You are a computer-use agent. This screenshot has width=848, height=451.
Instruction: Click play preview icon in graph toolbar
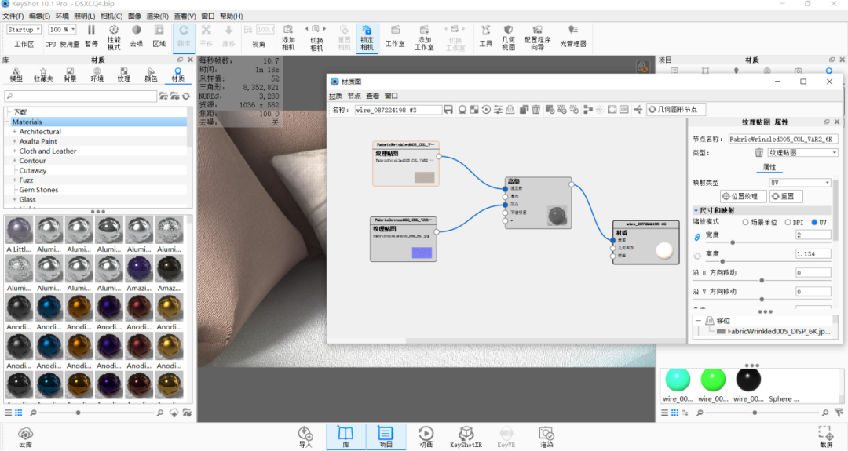tap(486, 110)
